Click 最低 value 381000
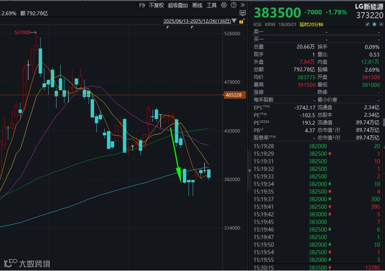The image size is (385, 271). point(371,85)
